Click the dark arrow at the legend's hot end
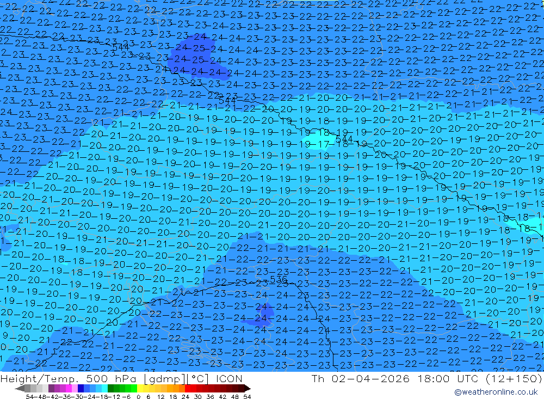The width and height of the screenshot is (544, 399). click(x=248, y=389)
